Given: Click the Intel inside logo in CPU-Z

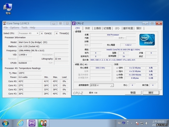Looking at the screenshot, I should point(147,40).
